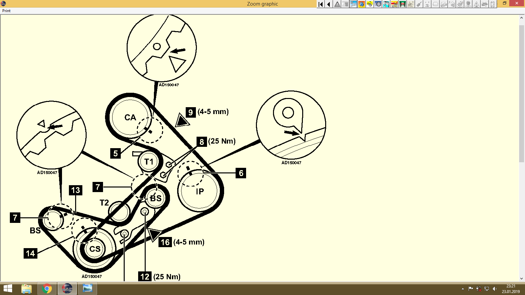This screenshot has height=295, width=525.
Task: Open Google Chrome from the taskbar
Action: point(47,288)
